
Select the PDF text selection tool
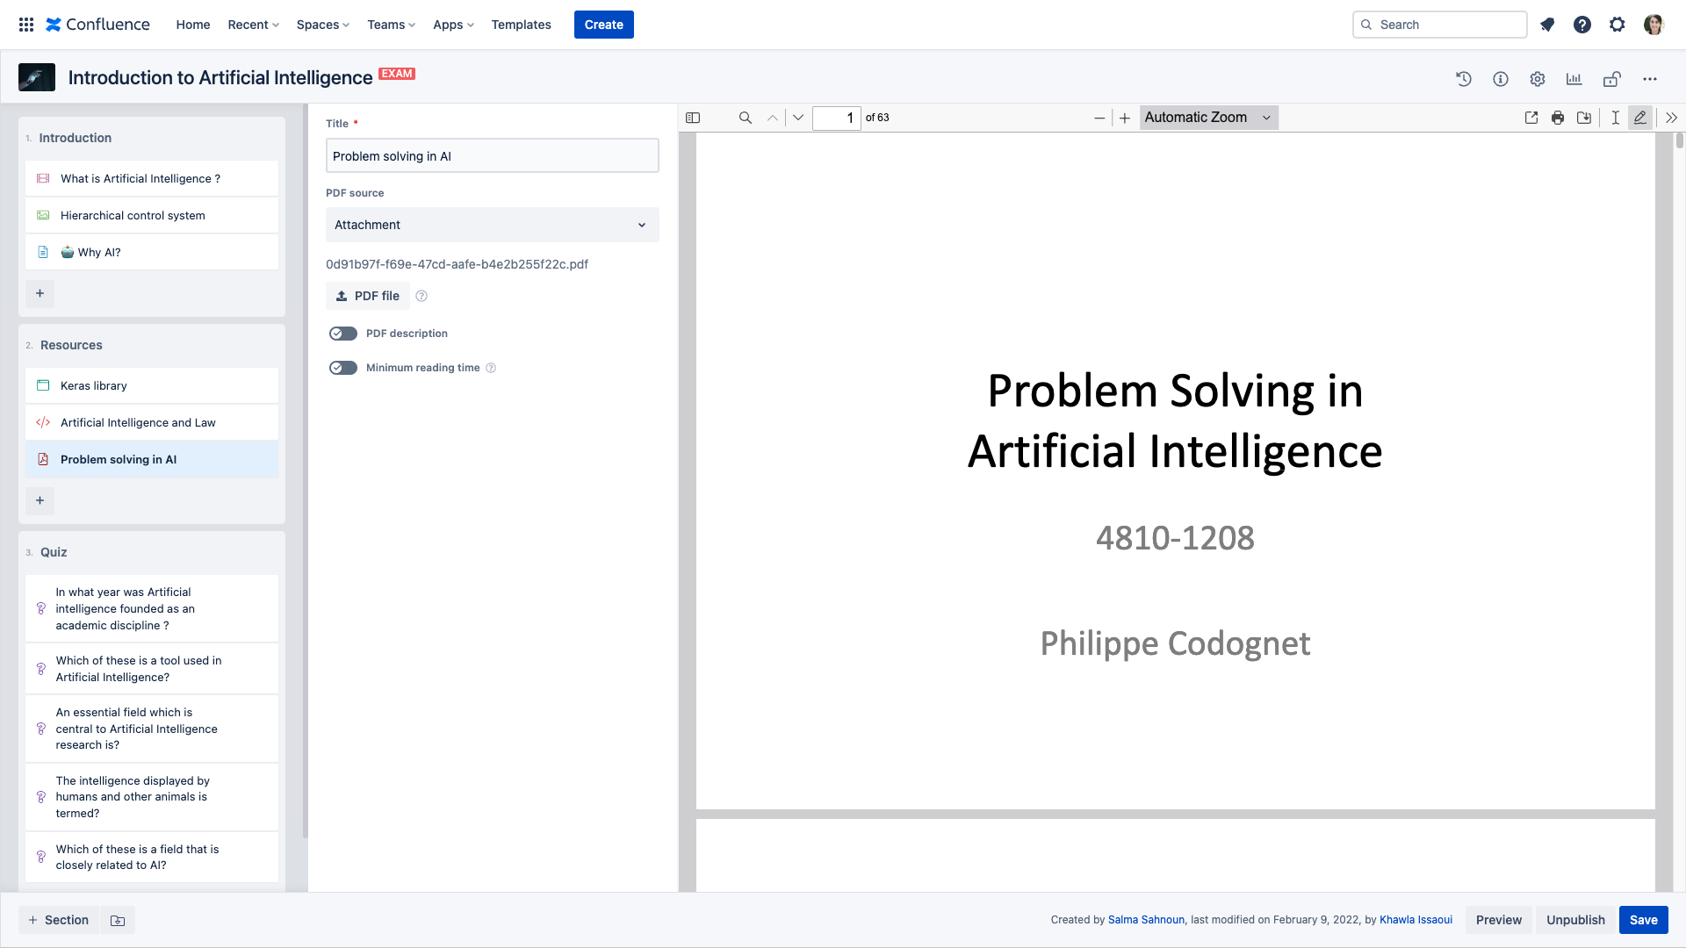tap(1616, 118)
